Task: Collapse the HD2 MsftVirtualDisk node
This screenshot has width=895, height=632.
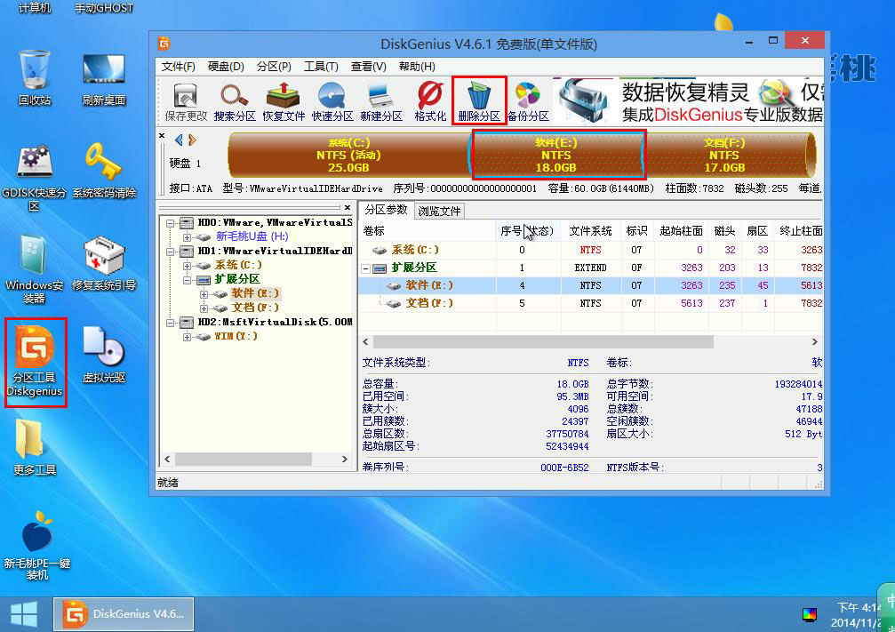Action: [170, 323]
